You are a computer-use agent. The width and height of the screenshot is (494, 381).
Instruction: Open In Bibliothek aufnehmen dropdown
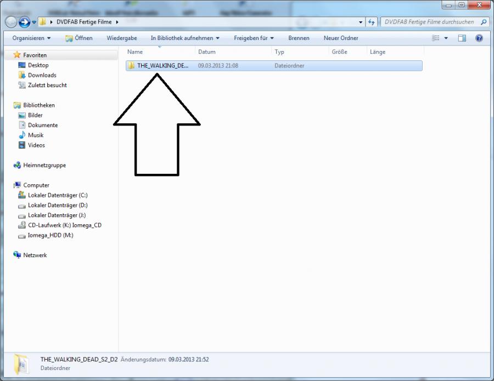pos(185,38)
